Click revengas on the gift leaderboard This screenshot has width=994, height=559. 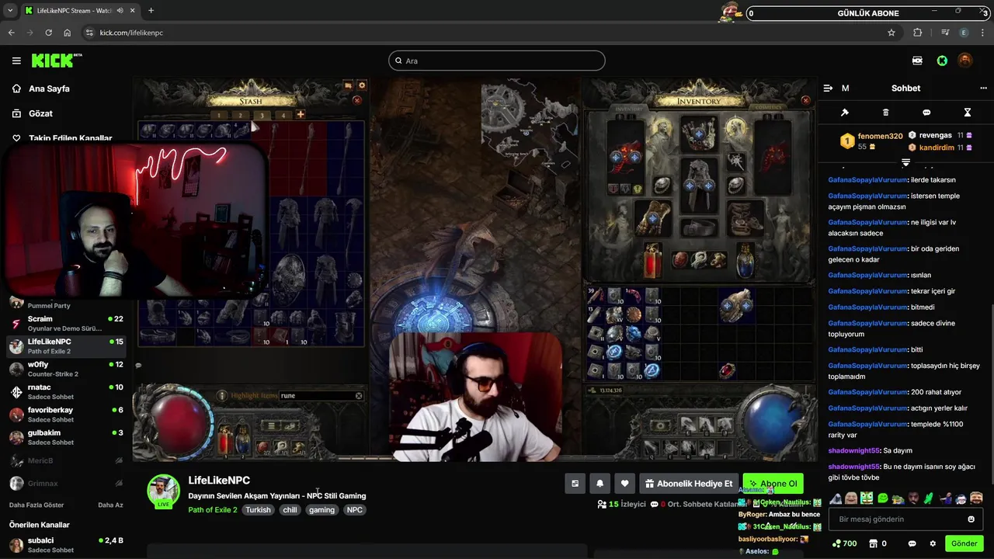tap(935, 135)
